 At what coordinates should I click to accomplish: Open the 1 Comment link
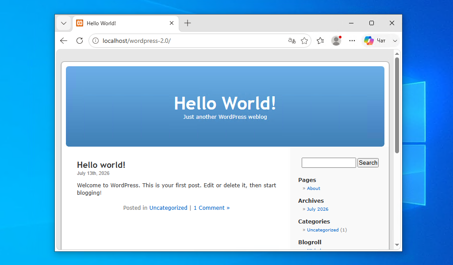(211, 208)
